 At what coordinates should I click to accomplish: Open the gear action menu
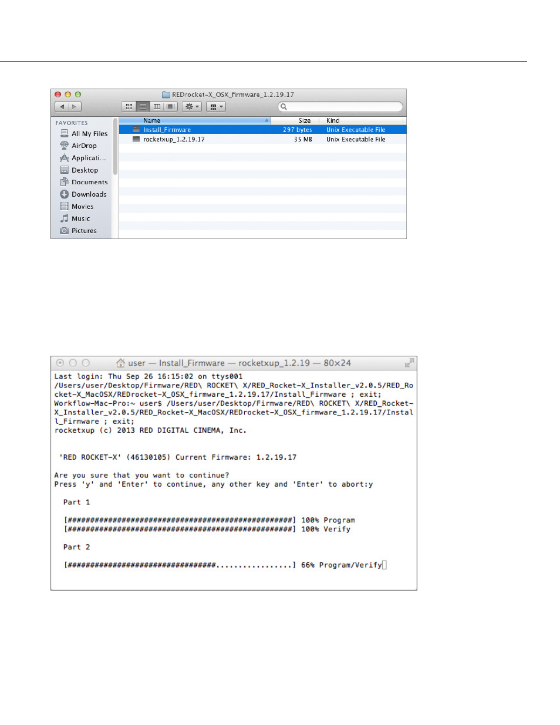pos(192,107)
